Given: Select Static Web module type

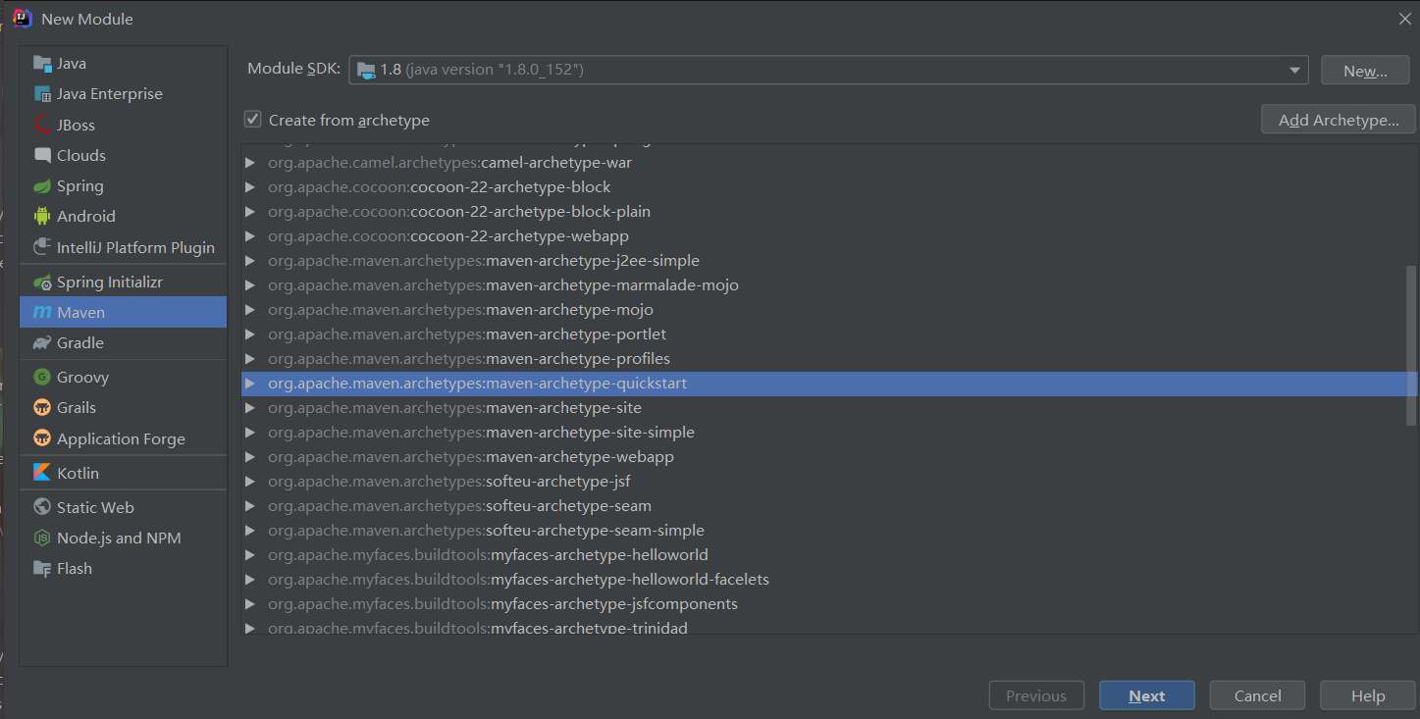Looking at the screenshot, I should 123,507.
